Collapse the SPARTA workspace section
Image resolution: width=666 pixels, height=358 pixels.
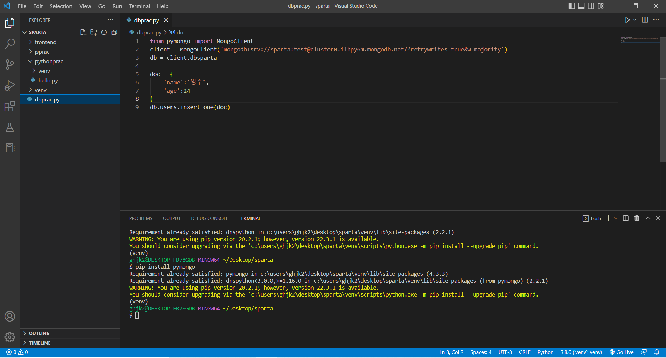[37, 32]
